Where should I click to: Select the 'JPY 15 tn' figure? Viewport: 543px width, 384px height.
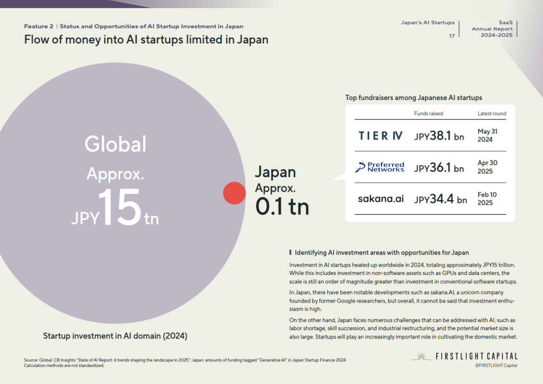[115, 208]
